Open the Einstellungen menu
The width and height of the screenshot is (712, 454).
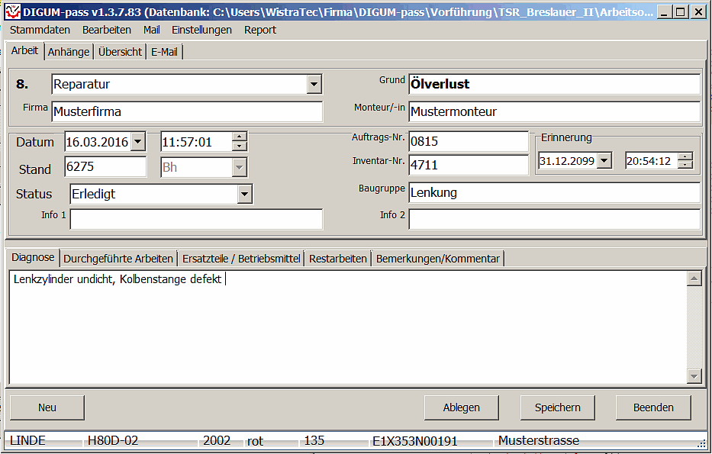tap(201, 30)
